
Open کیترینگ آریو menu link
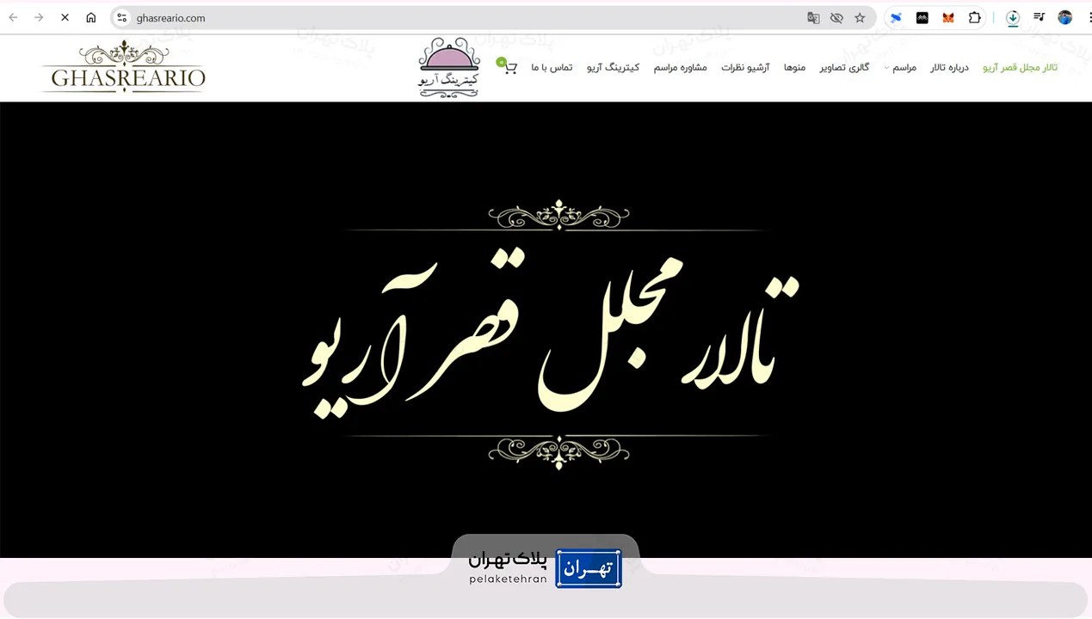[613, 67]
